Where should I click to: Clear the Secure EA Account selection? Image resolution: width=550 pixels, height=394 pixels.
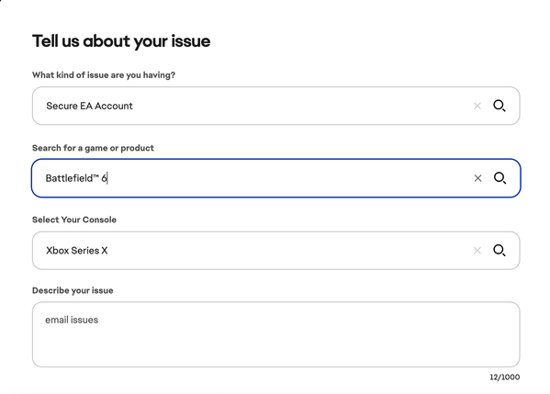tap(477, 106)
